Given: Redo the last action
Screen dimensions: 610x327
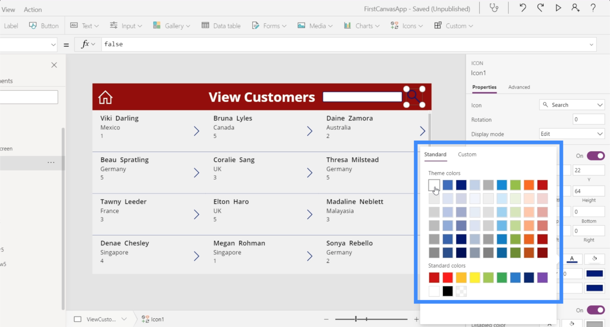Looking at the screenshot, I should (x=540, y=8).
